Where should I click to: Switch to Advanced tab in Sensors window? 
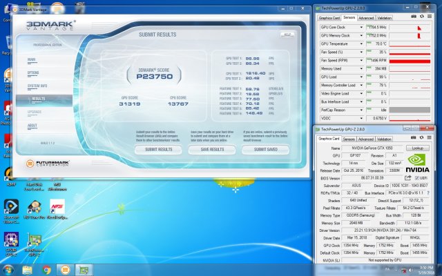pyautogui.click(x=366, y=18)
